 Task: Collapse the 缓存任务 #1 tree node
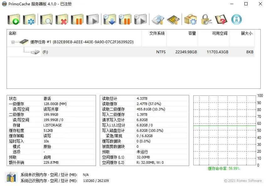pyautogui.click(x=13, y=42)
